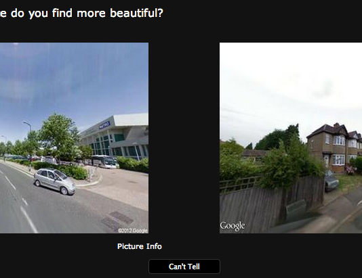This screenshot has width=362, height=278.
Task: Click the "find more beautiful?" heading text
Action: coord(108,13)
